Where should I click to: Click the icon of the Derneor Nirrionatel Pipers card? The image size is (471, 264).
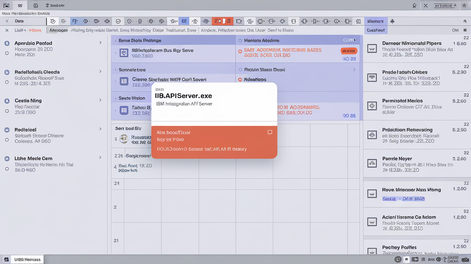[x=372, y=48]
